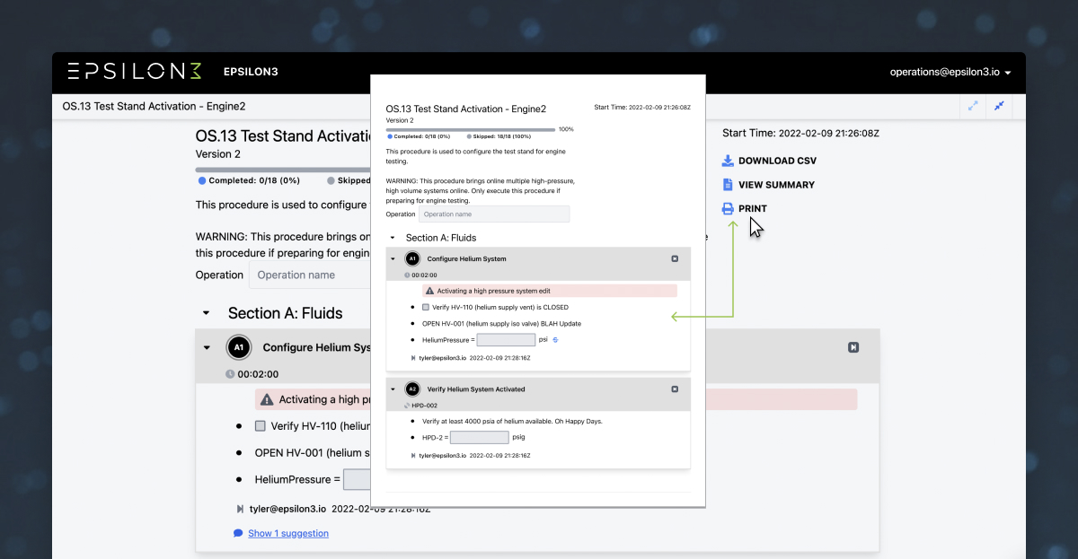Image resolution: width=1078 pixels, height=559 pixels.
Task: Click the expand-all arrows icon in the title bar
Action: click(x=973, y=106)
